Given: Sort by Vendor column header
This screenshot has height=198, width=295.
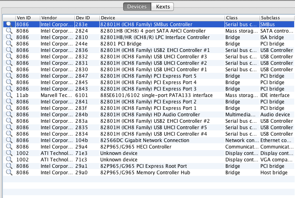Looking at the screenshot, I should [56, 18].
